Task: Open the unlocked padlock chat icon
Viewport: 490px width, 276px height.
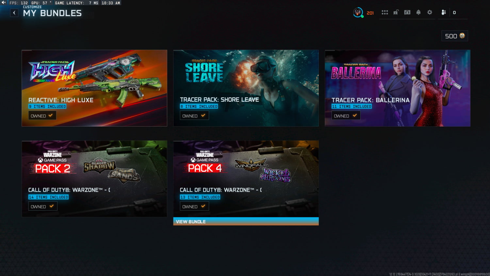Action: coord(396,12)
